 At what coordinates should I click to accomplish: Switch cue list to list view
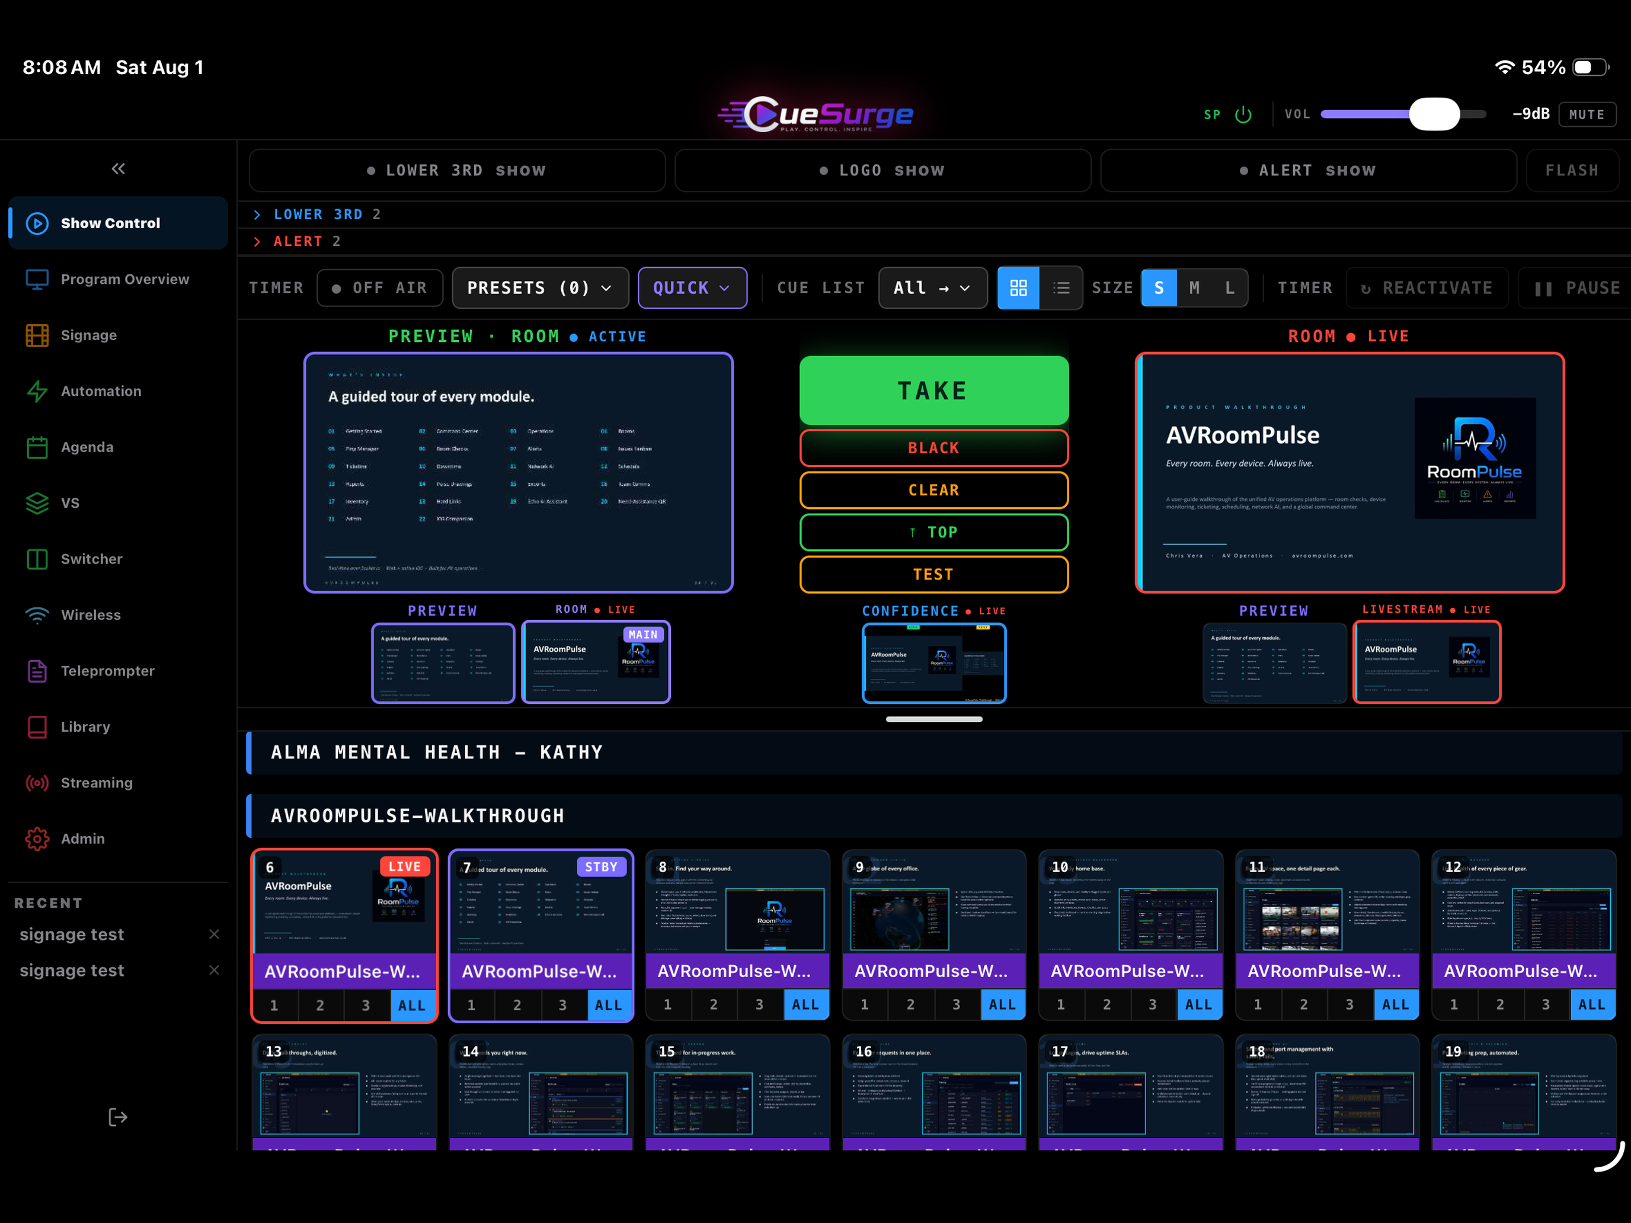(1061, 287)
